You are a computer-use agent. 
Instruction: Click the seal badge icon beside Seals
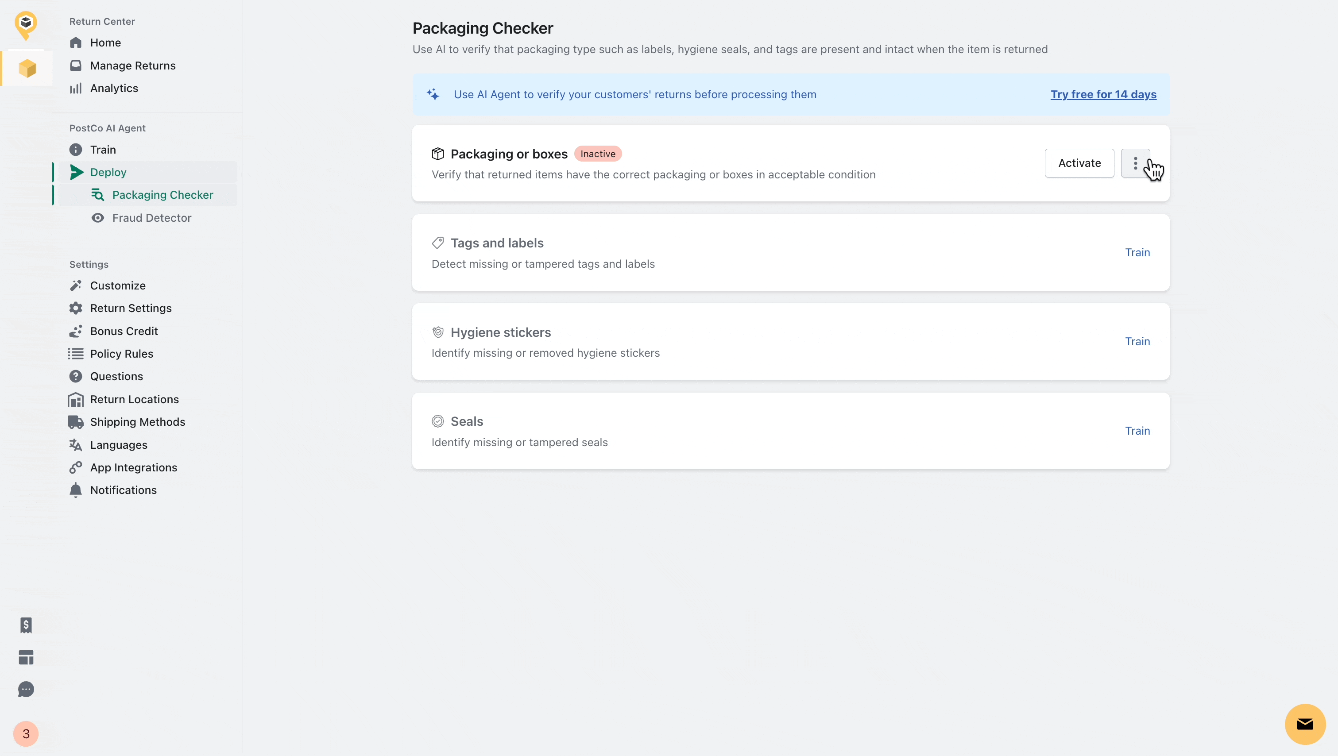click(438, 421)
